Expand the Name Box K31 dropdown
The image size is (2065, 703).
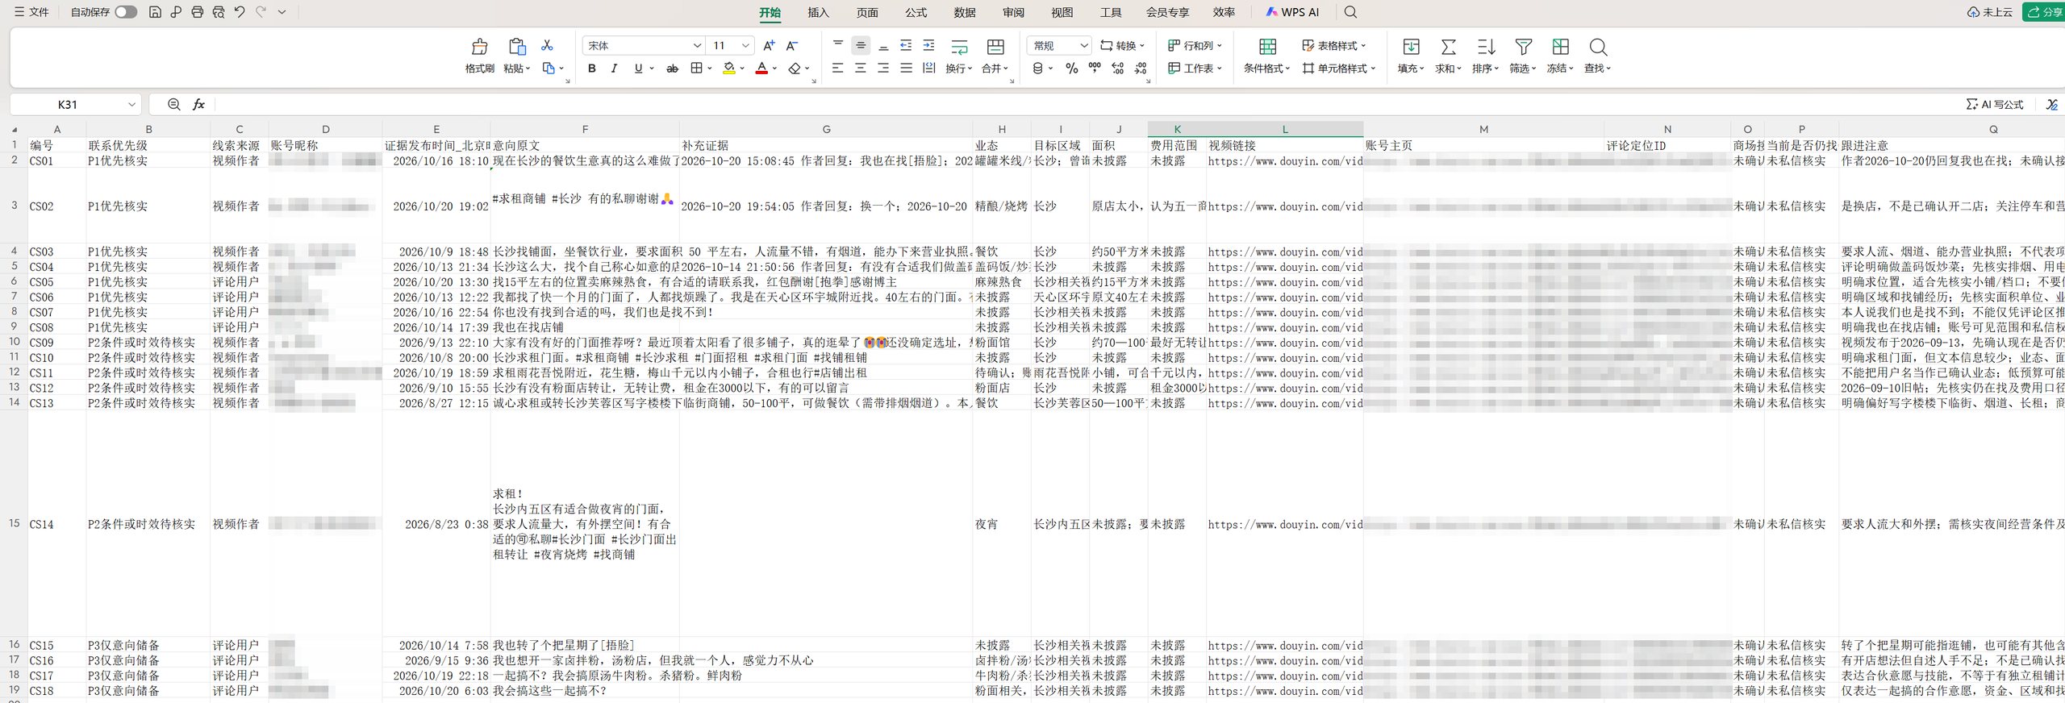(x=131, y=105)
